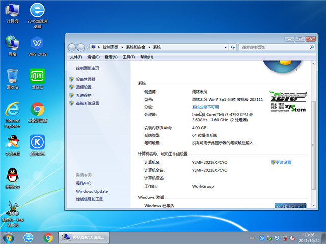Open 高级系统设置 link
The height and width of the screenshot is (244, 326).
click(88, 103)
